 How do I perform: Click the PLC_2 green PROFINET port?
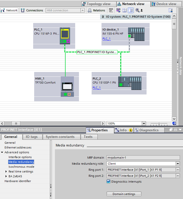click(121, 85)
